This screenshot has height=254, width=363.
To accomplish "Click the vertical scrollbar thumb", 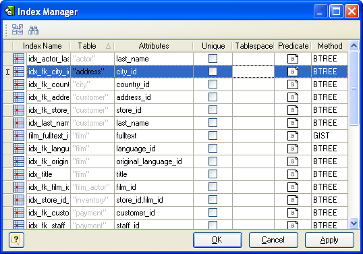I will click(x=354, y=88).
